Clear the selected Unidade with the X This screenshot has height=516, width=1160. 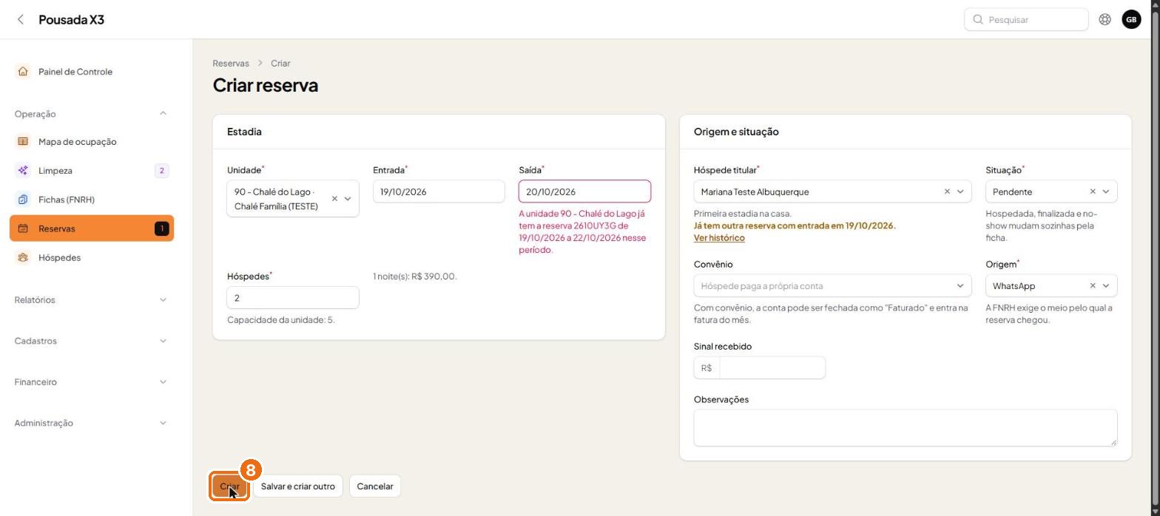334,199
